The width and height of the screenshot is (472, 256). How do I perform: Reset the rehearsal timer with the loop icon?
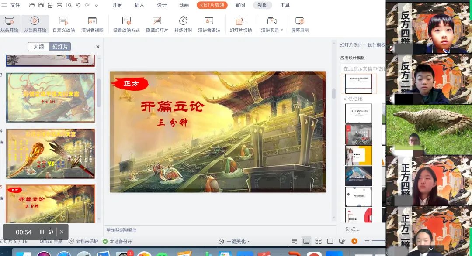coord(51,232)
